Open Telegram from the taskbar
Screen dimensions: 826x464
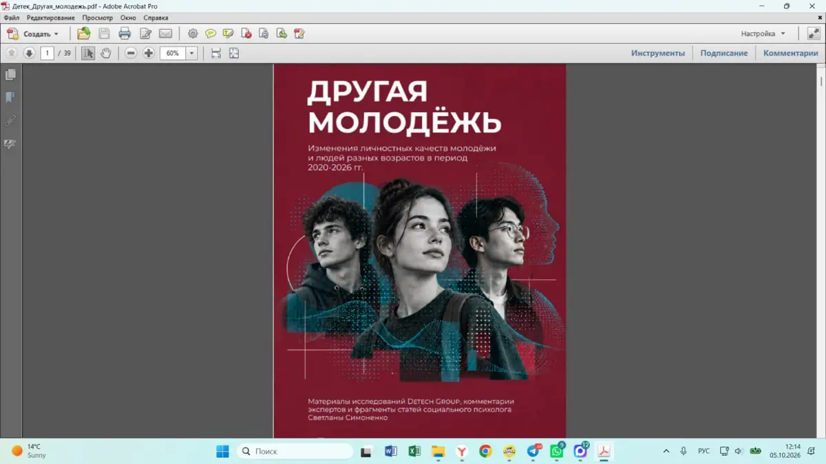[x=533, y=451]
